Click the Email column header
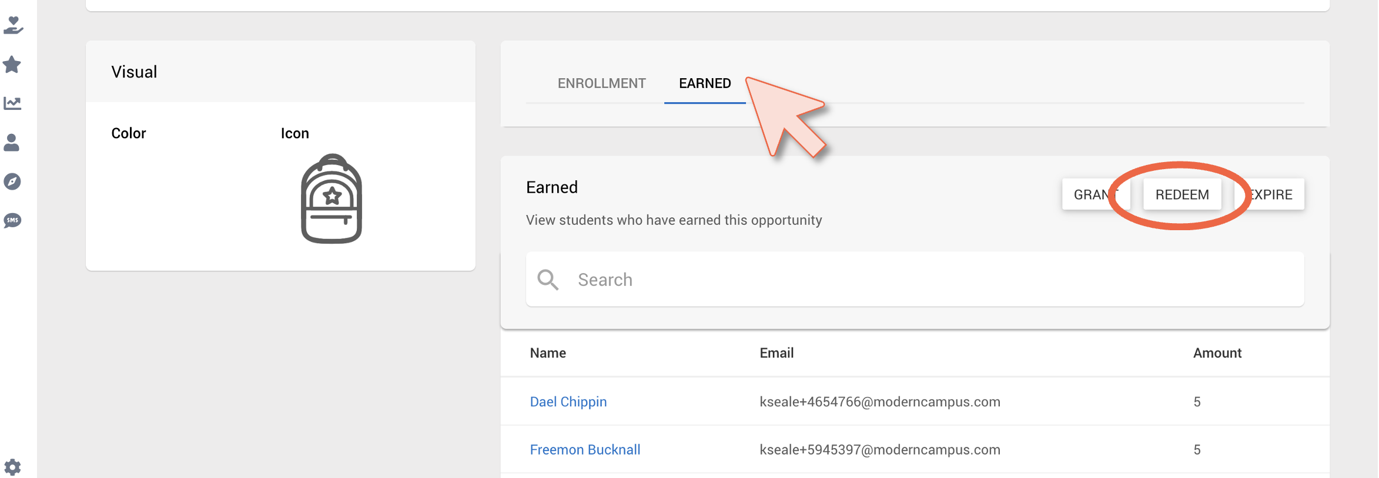 (x=776, y=353)
